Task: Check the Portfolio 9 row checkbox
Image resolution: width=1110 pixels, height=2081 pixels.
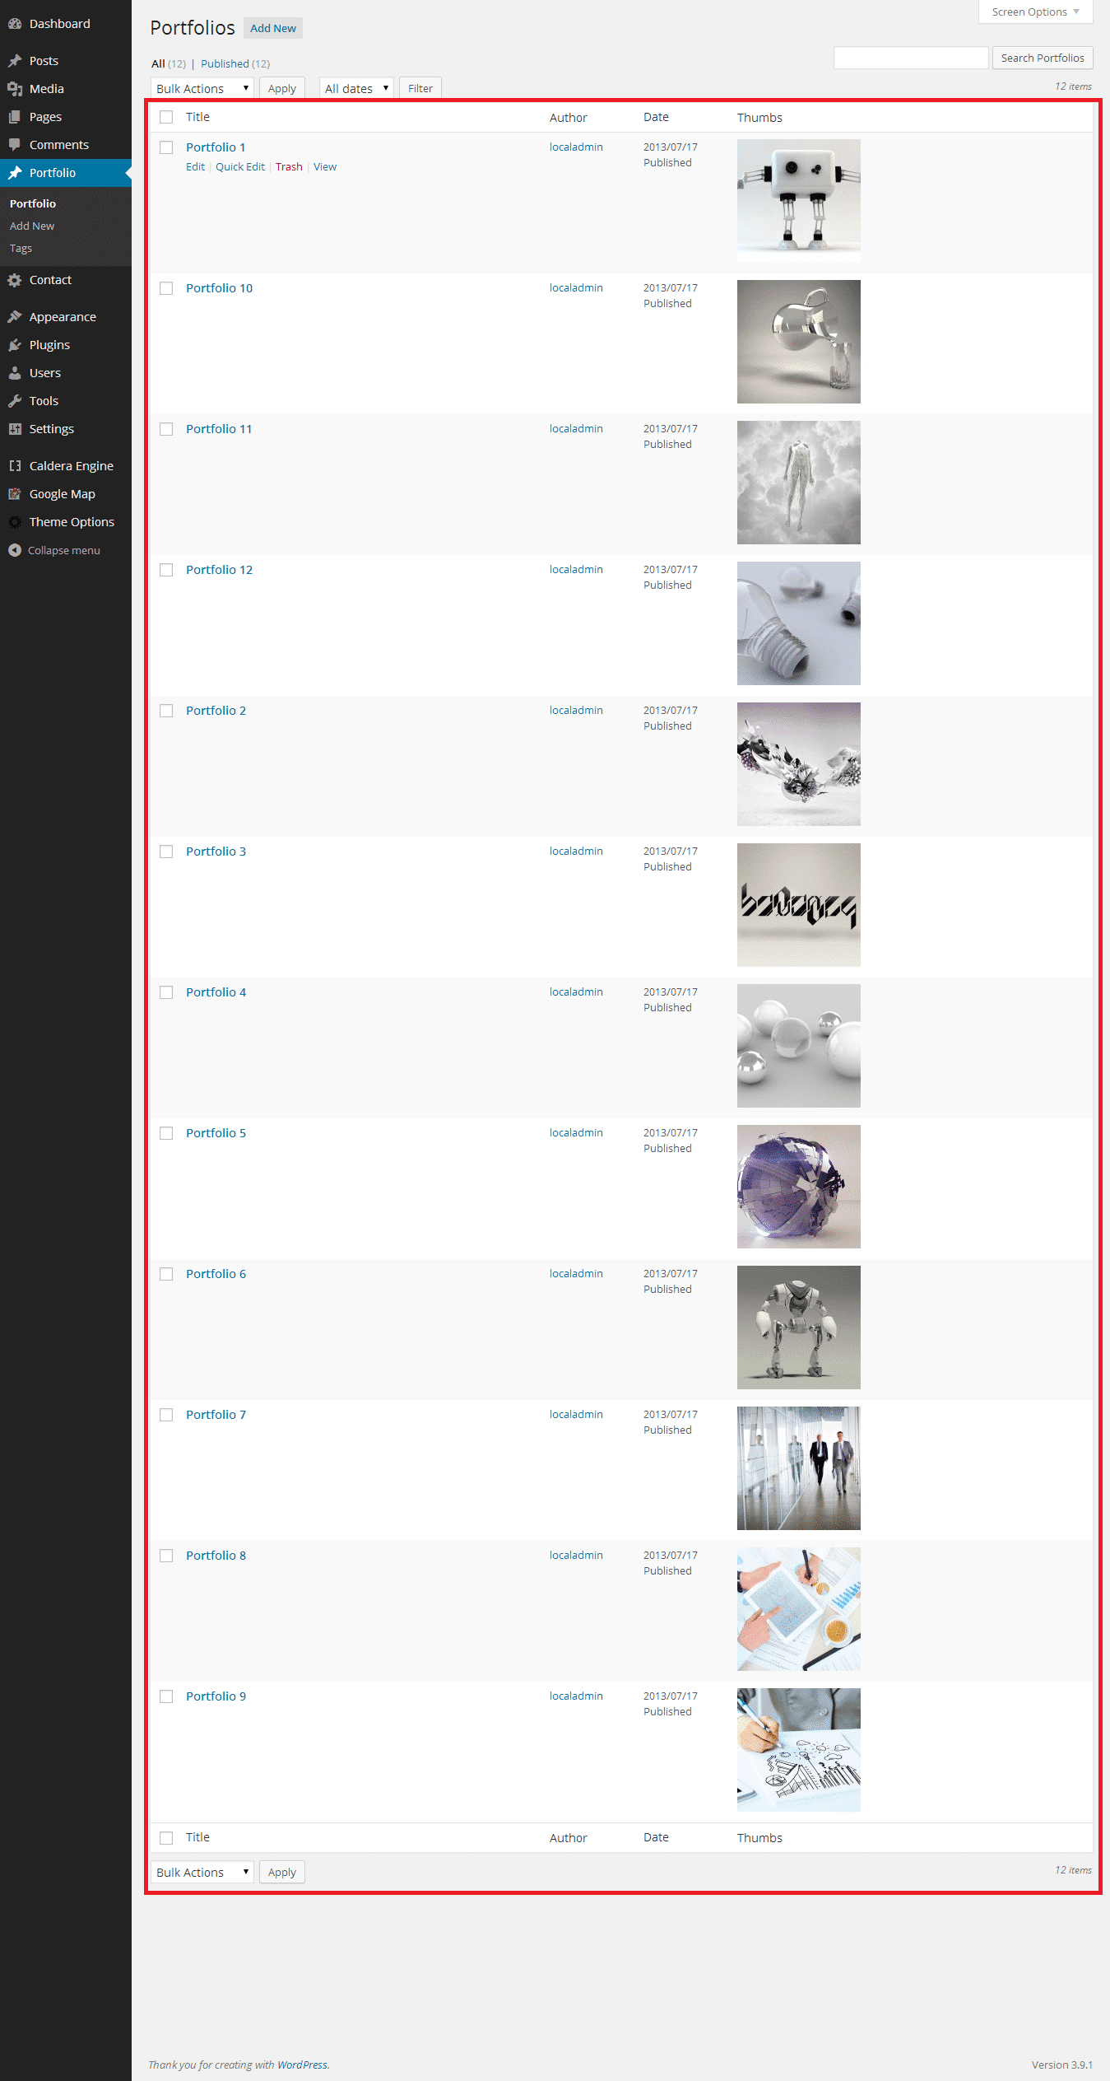Action: [166, 1696]
